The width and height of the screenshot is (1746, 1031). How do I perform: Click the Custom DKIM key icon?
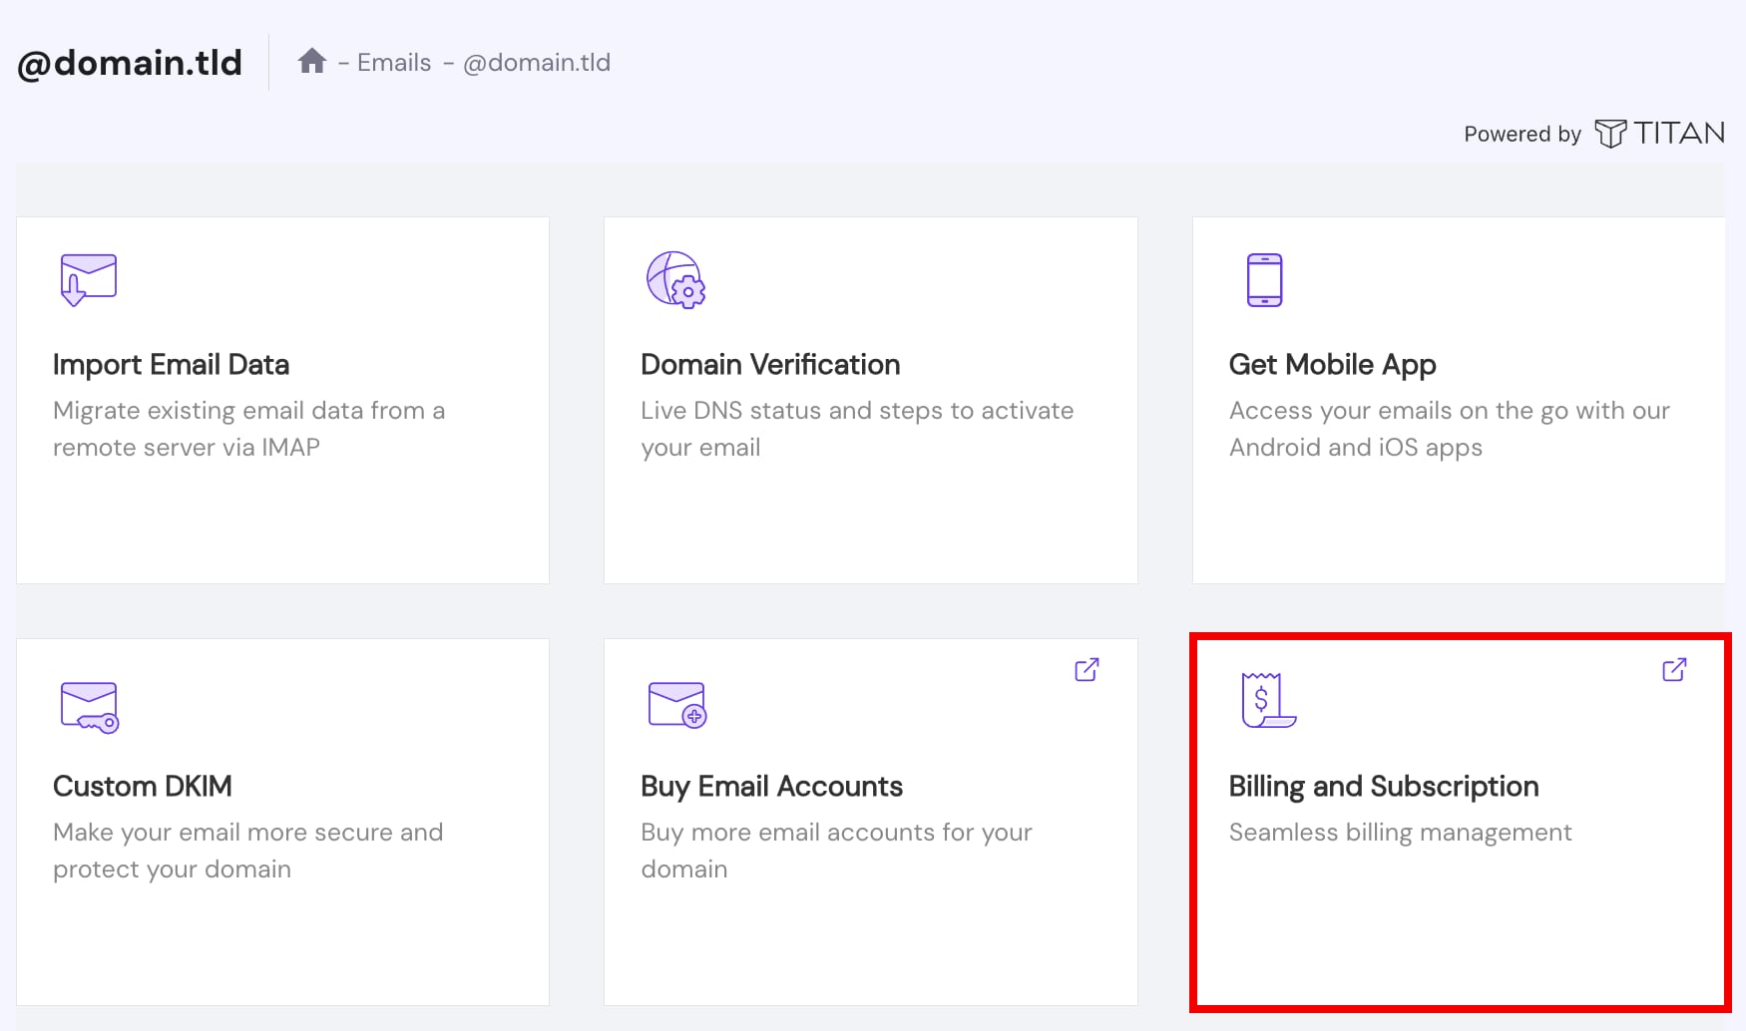89,706
